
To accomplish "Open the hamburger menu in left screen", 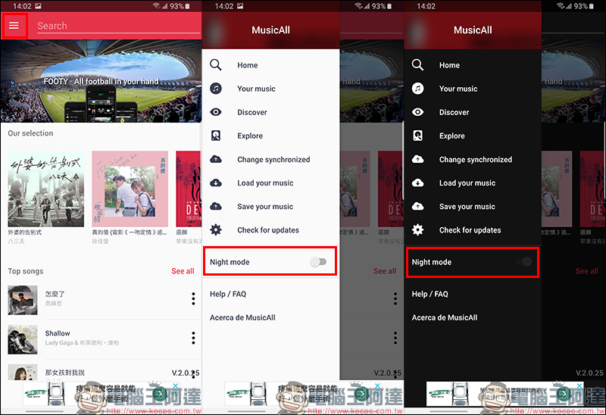I will [14, 26].
